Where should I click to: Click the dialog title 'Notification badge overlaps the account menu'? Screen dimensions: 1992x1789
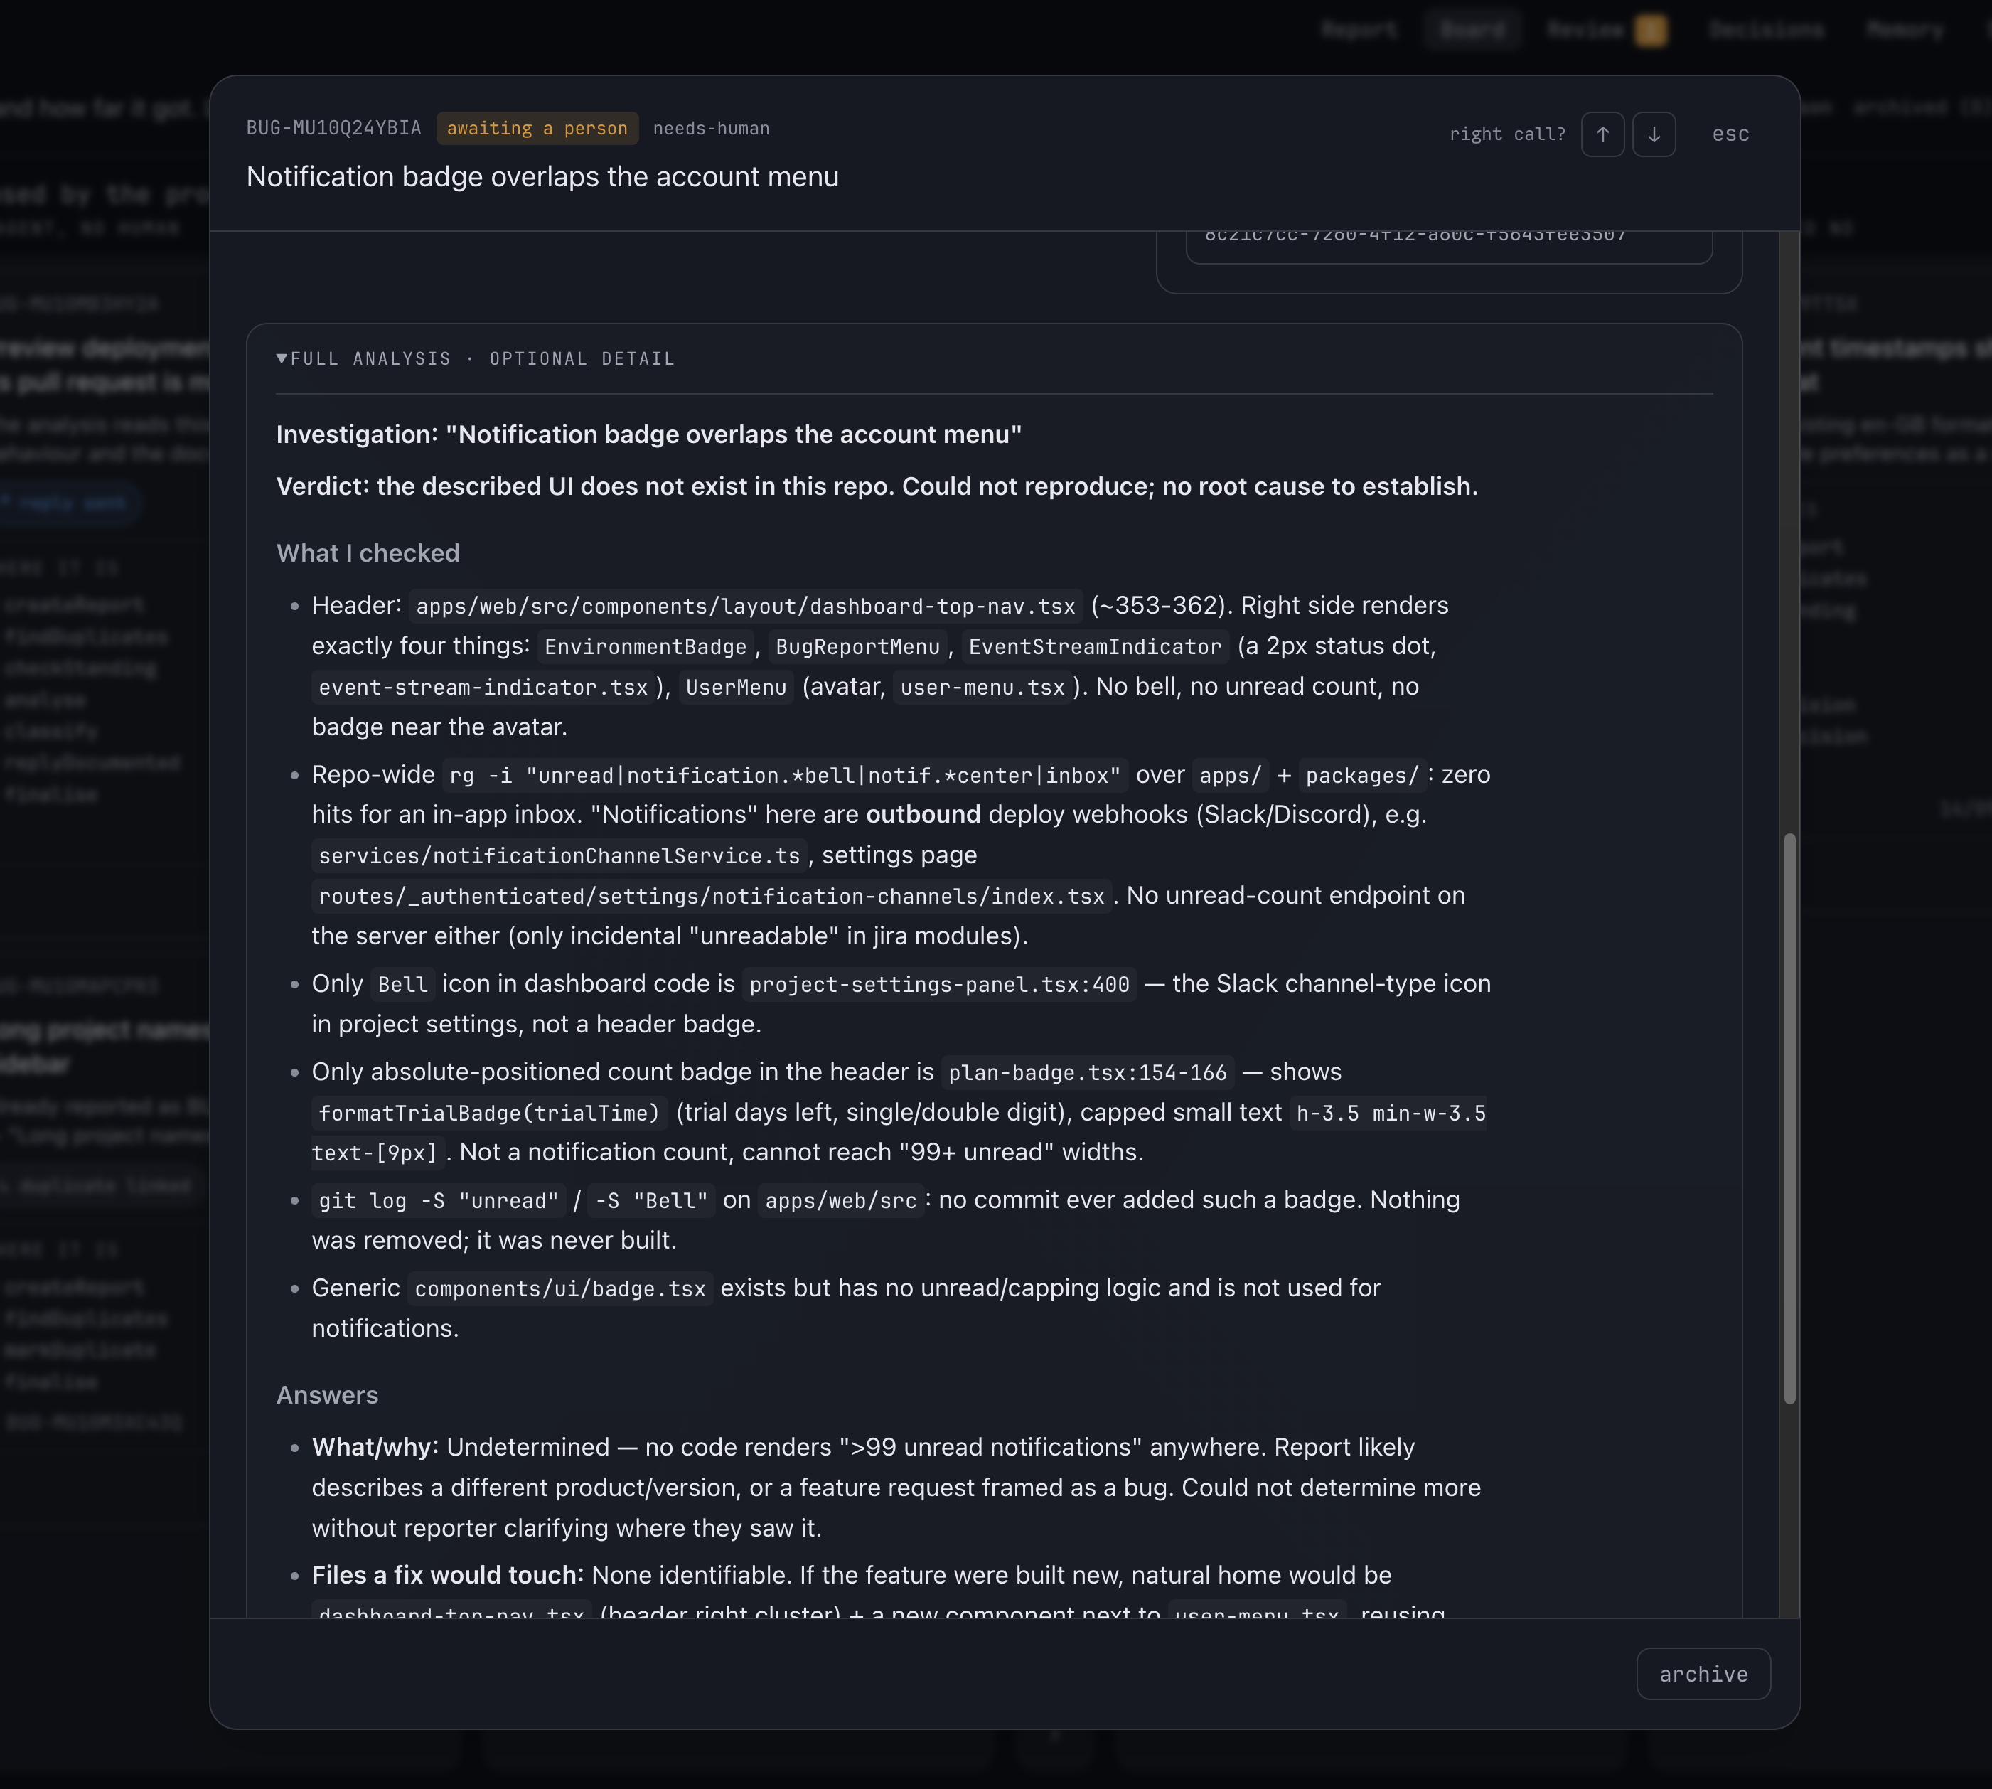[542, 177]
